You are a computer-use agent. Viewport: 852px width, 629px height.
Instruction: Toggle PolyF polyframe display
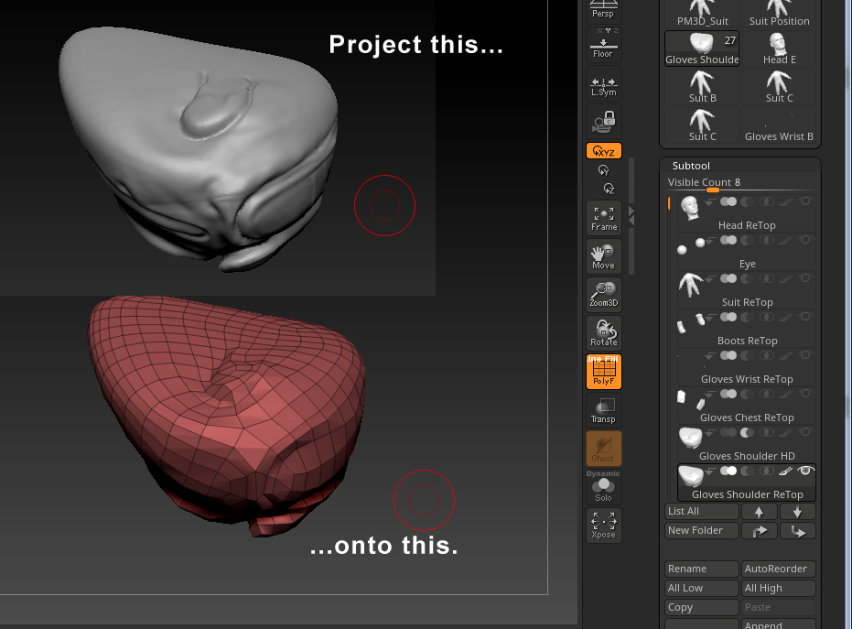[604, 372]
